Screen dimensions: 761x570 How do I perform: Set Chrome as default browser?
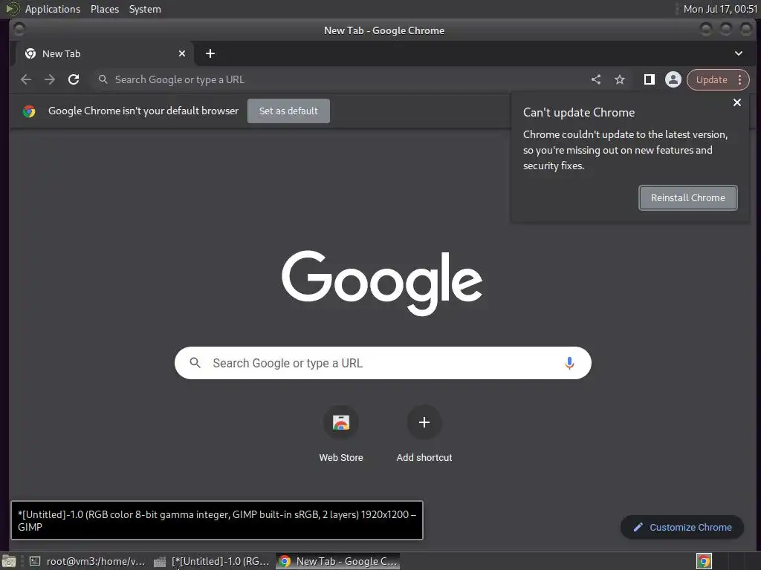point(288,111)
